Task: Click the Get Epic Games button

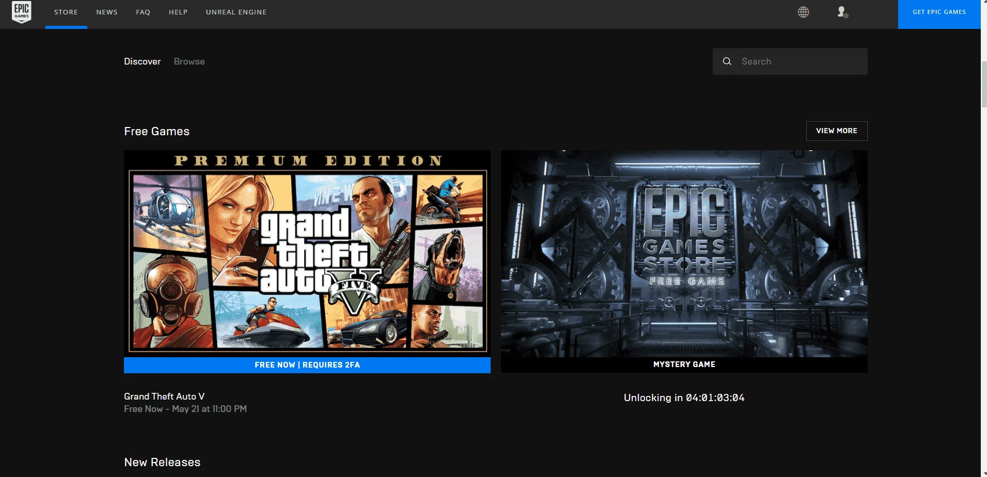Action: pos(939,14)
